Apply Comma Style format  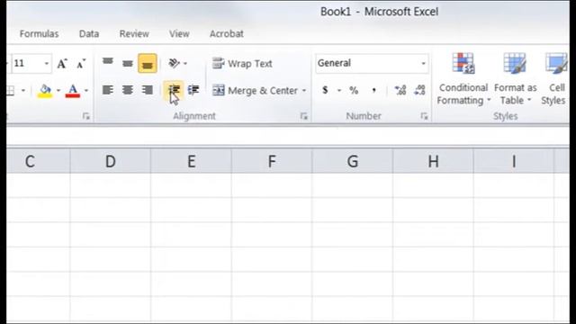373,90
